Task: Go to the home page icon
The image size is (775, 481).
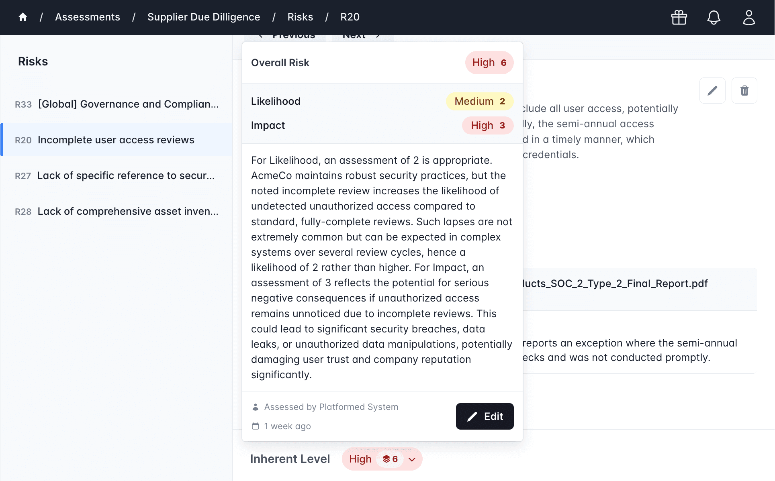Action: (x=23, y=17)
